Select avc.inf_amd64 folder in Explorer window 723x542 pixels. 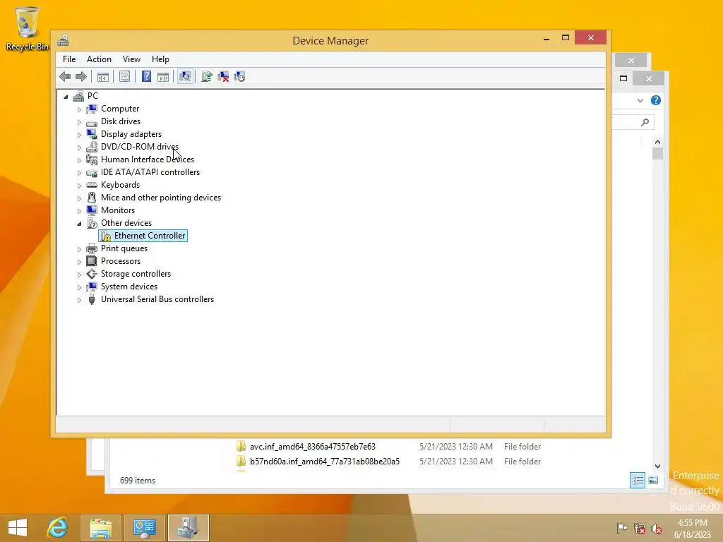[313, 447]
